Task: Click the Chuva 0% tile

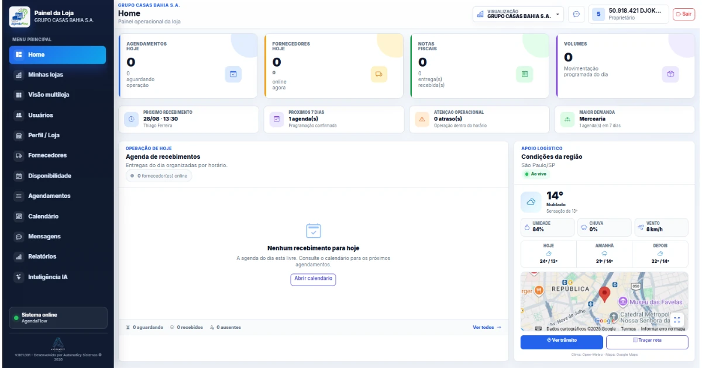Action: 604,227
